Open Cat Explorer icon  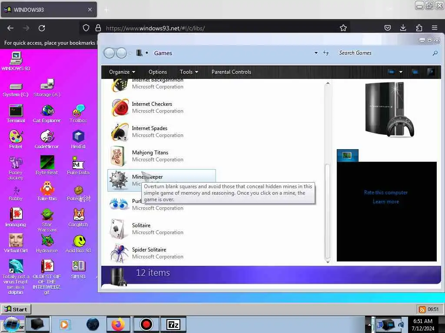(47, 113)
